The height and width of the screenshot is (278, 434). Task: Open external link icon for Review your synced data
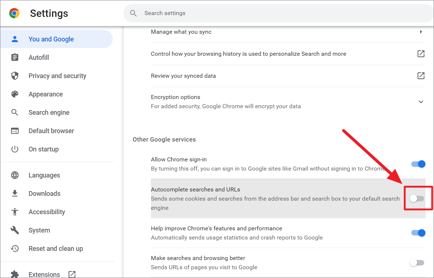(421, 76)
